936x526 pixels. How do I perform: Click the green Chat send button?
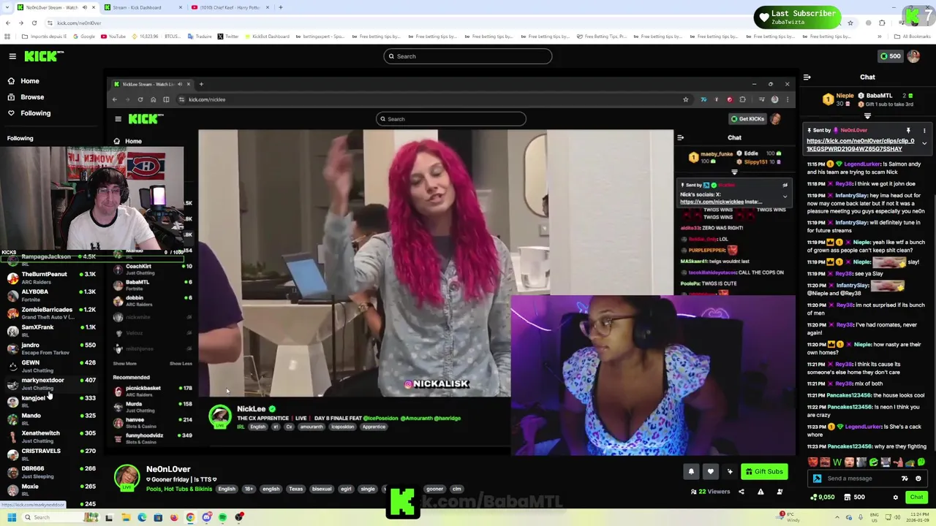[916, 498]
